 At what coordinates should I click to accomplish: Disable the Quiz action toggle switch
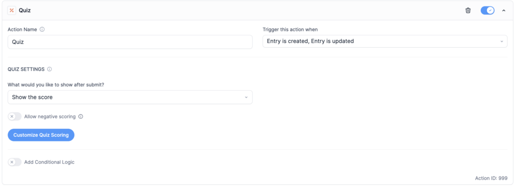[x=487, y=11]
